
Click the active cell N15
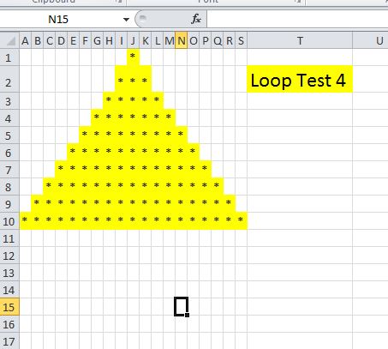[x=181, y=307]
